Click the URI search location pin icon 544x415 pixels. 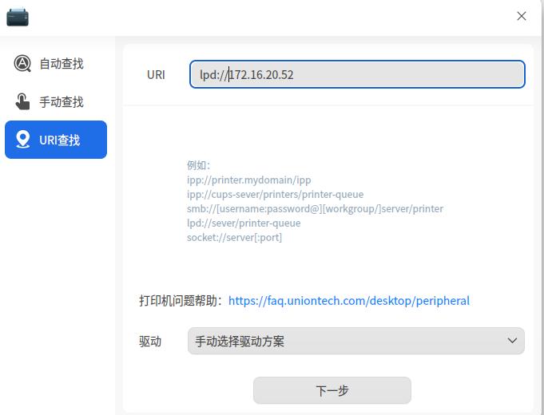[x=23, y=140]
